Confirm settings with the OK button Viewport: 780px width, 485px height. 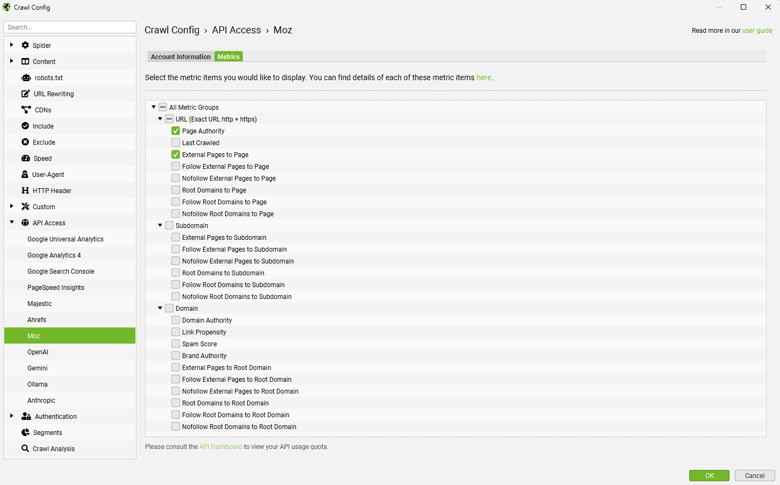(x=709, y=475)
